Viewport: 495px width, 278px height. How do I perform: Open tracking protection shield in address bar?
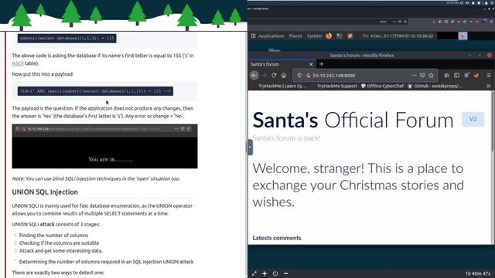point(299,76)
